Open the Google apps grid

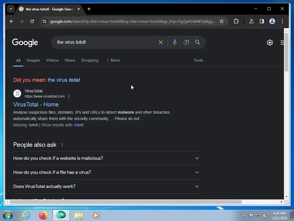(x=282, y=43)
